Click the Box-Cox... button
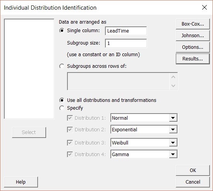Image resolution: width=213 pixels, height=191 pixels. pyautogui.click(x=193, y=24)
